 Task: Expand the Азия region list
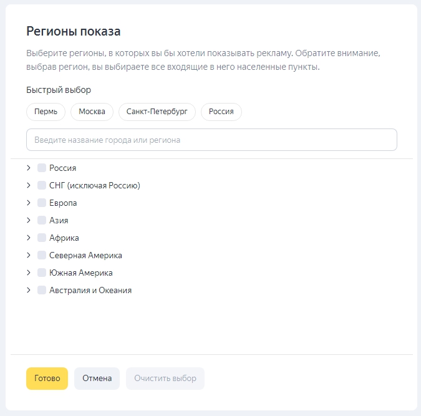point(29,220)
